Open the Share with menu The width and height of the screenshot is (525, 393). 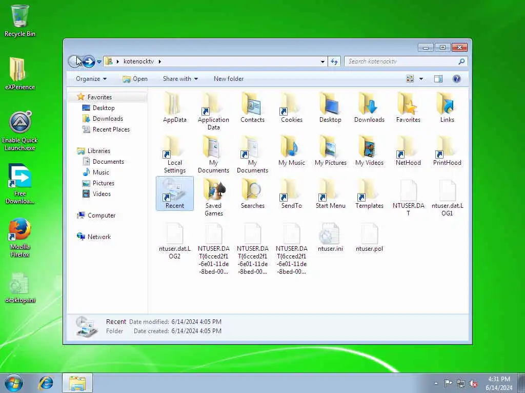coord(180,79)
